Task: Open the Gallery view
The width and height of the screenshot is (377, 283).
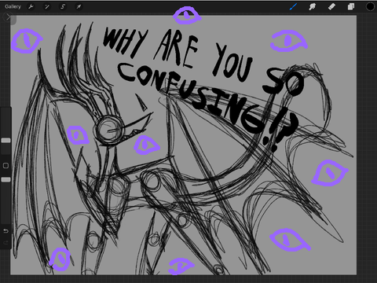Action: tap(13, 7)
